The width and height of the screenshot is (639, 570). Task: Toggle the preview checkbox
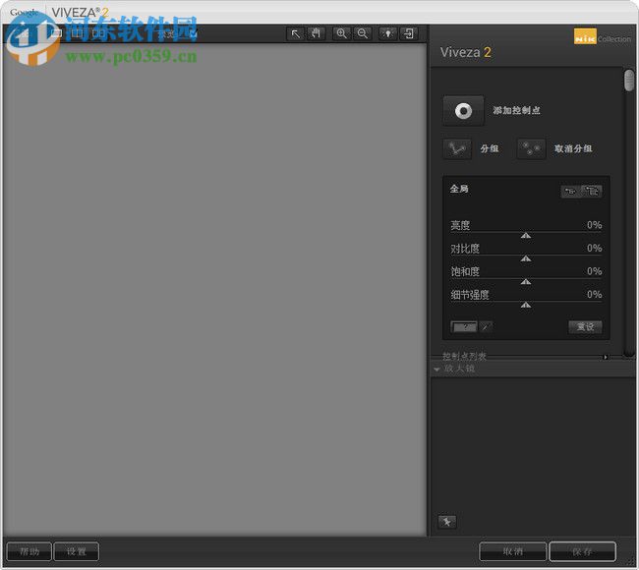pyautogui.click(x=193, y=34)
